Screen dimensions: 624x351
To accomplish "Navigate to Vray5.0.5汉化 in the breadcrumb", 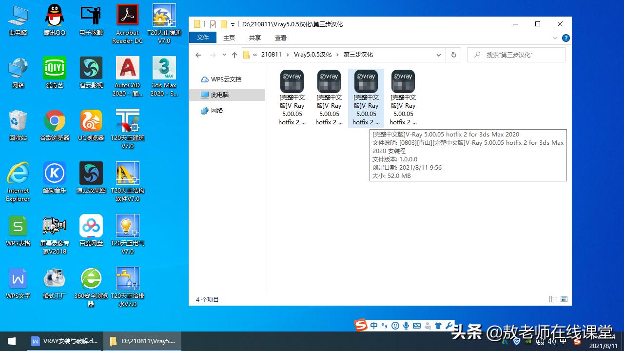I will pyautogui.click(x=312, y=55).
